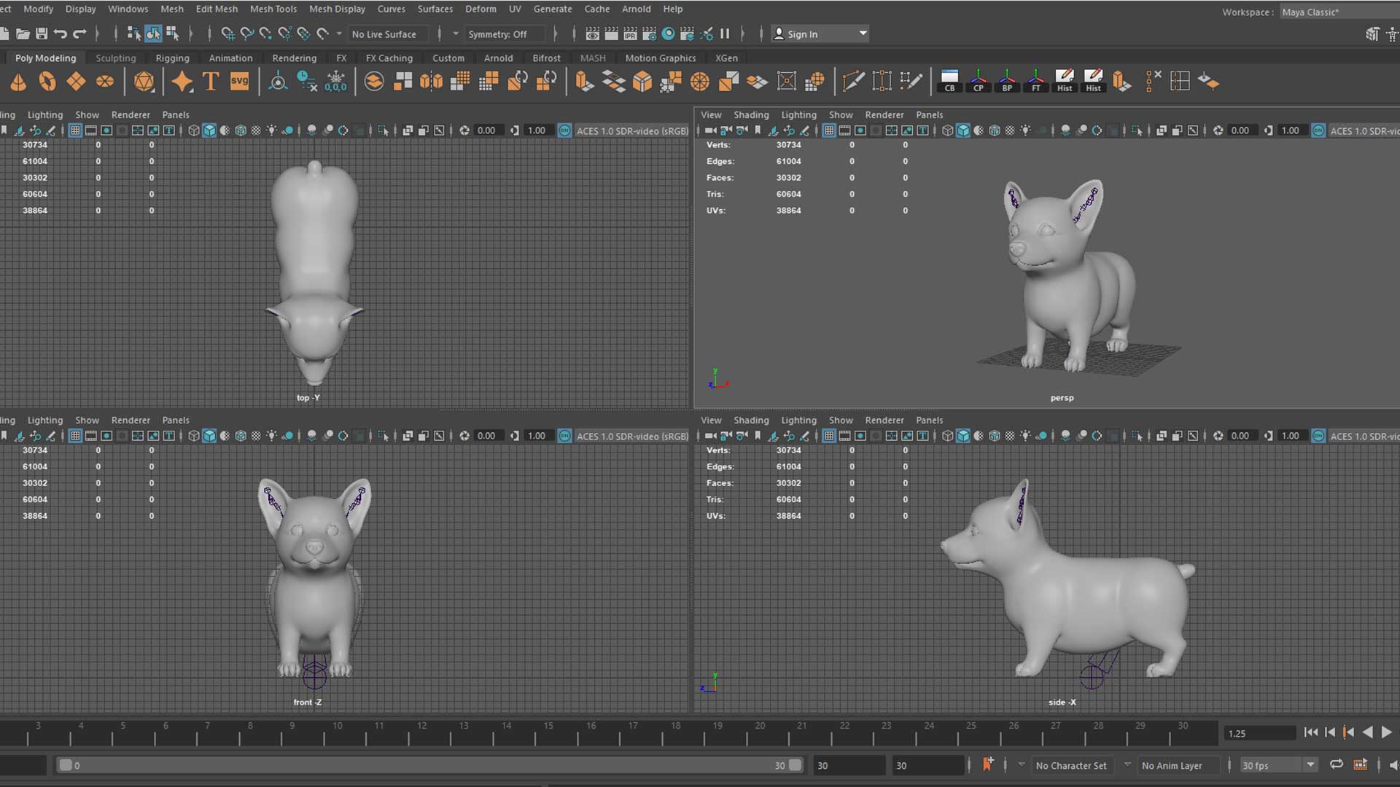Screen dimensions: 1400x787
Task: Click the save scene icon
Action: [x=42, y=34]
